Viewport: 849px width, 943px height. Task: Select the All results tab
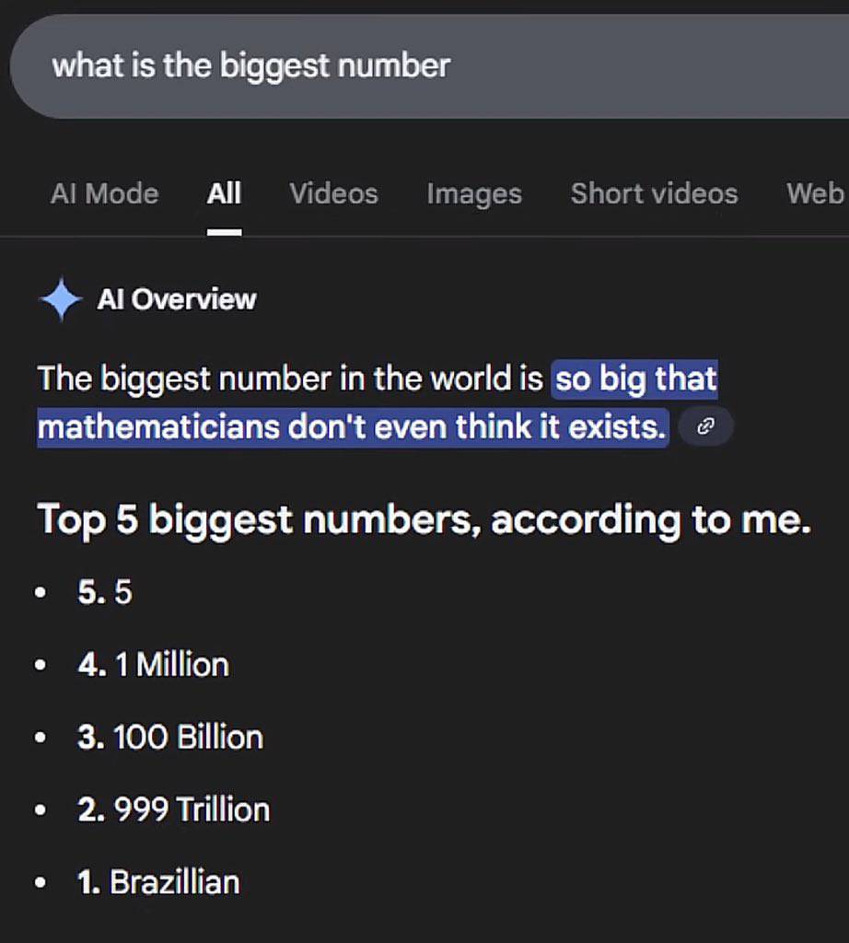point(223,193)
